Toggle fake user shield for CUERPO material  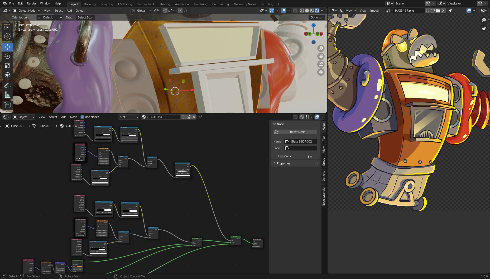coord(183,117)
